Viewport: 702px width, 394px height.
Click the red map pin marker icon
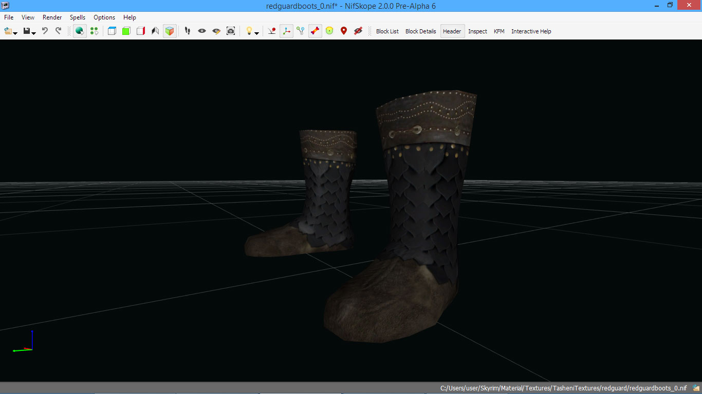344,31
